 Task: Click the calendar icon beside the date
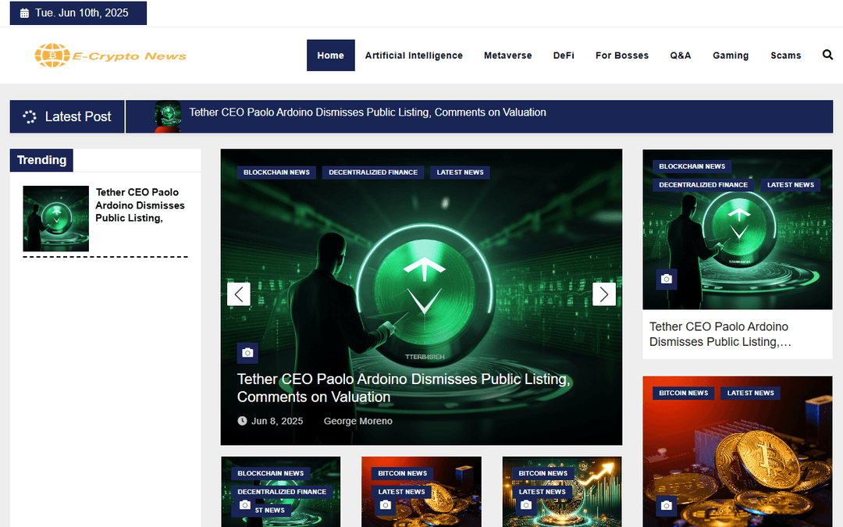24,13
